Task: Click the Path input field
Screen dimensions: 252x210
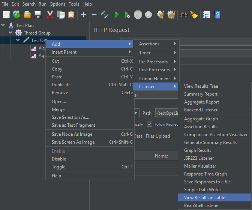Action: tap(166, 113)
